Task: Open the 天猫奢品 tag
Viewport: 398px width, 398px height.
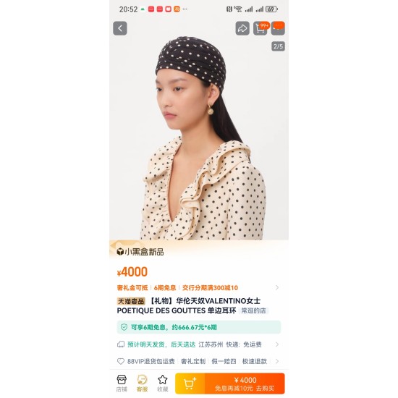Action: point(131,301)
